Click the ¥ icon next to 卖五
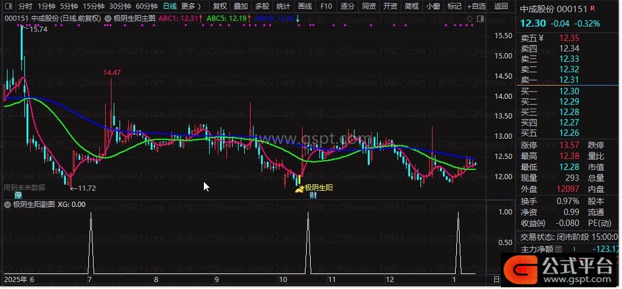This screenshot has width=622, height=289. (x=541, y=38)
